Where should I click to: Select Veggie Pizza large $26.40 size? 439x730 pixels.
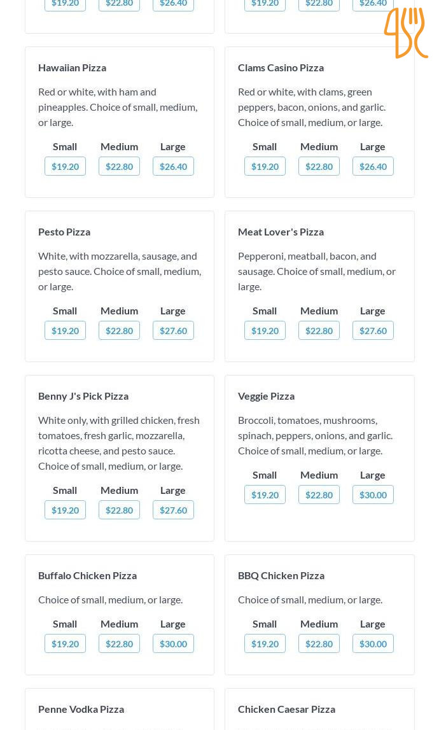point(373,495)
